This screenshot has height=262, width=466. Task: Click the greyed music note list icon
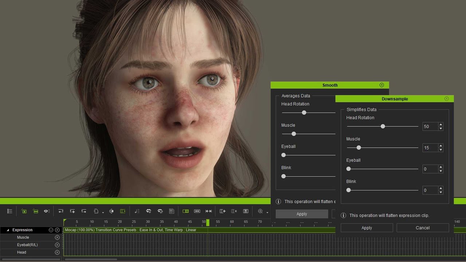point(137,211)
